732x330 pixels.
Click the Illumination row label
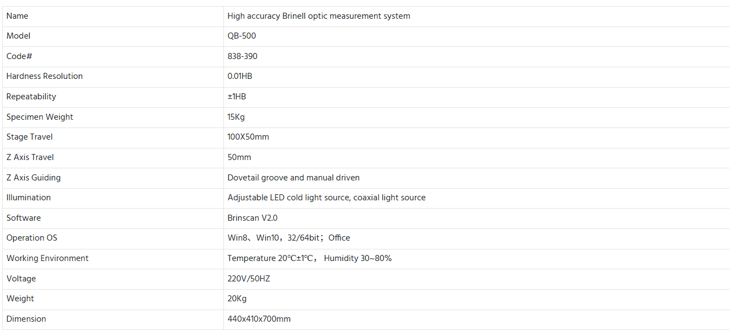pos(28,198)
